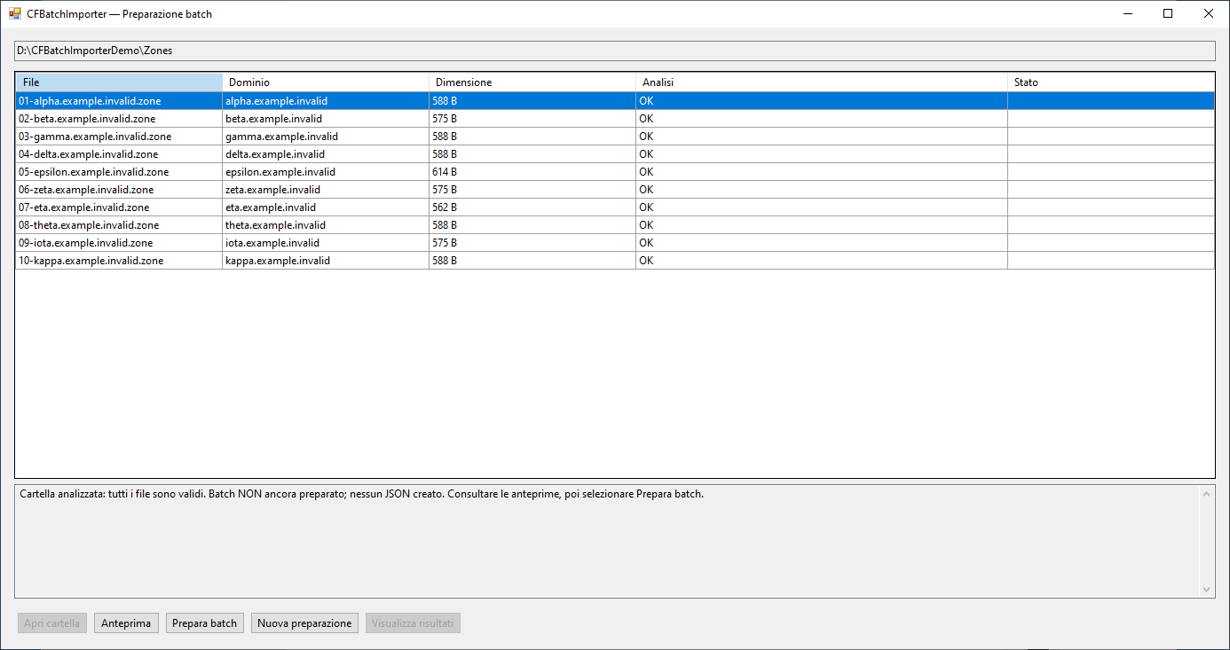Select row 05-epsilon.example.invalid.zone
The image size is (1230, 650).
click(x=615, y=172)
